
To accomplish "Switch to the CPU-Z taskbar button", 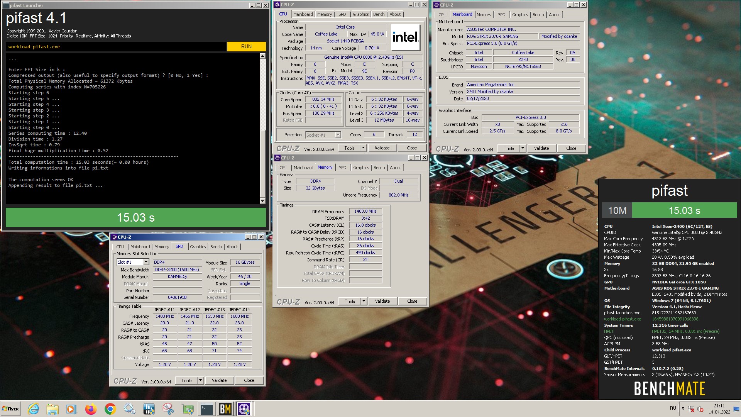I will (244, 409).
